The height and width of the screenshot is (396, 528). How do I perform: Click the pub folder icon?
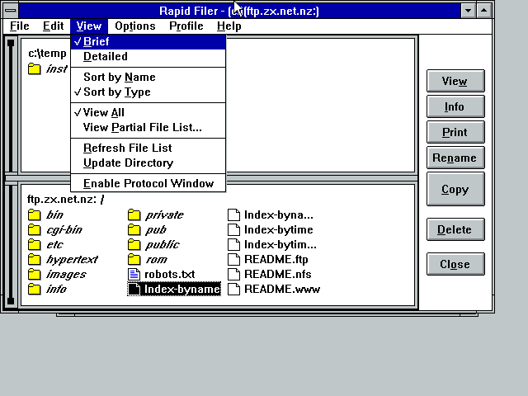134,229
